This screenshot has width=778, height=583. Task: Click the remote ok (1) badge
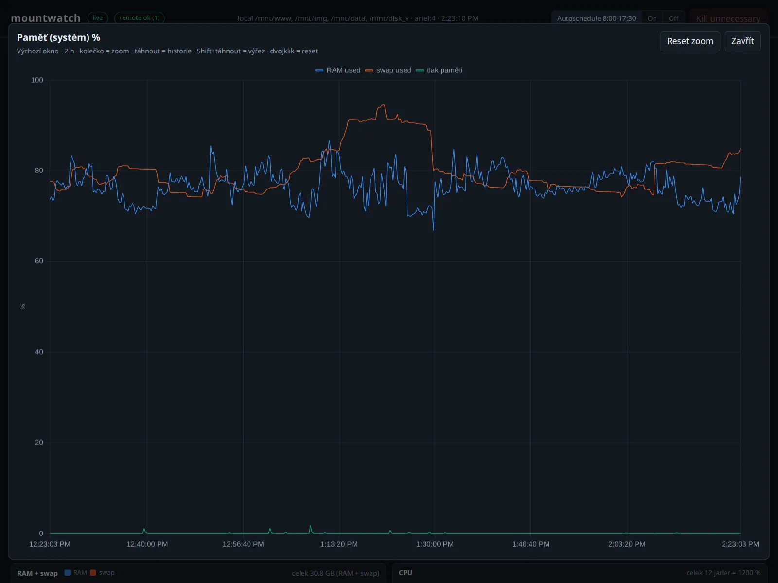click(140, 18)
